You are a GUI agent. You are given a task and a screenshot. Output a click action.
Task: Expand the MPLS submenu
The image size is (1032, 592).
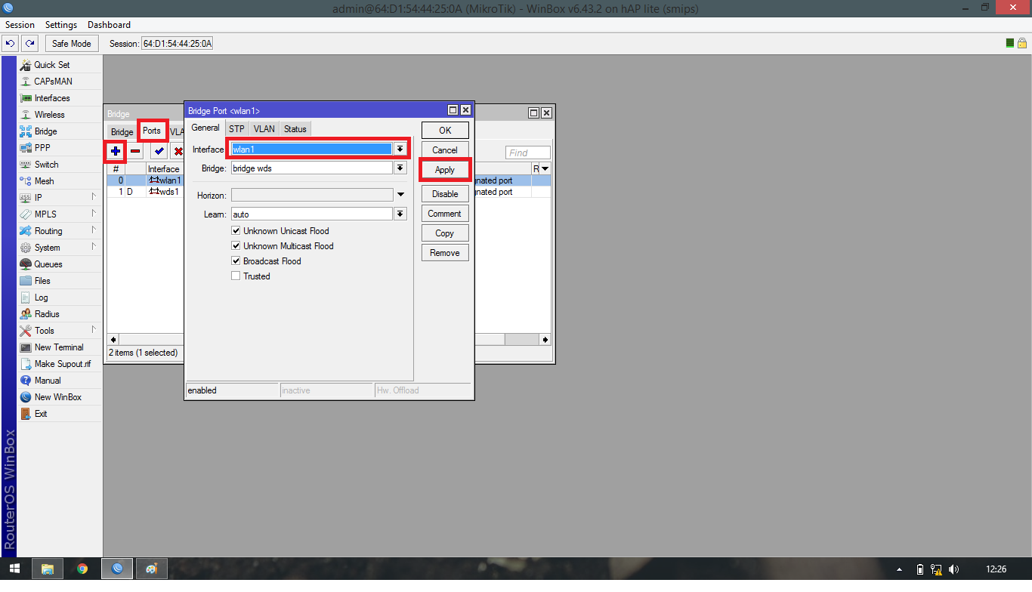(x=94, y=214)
